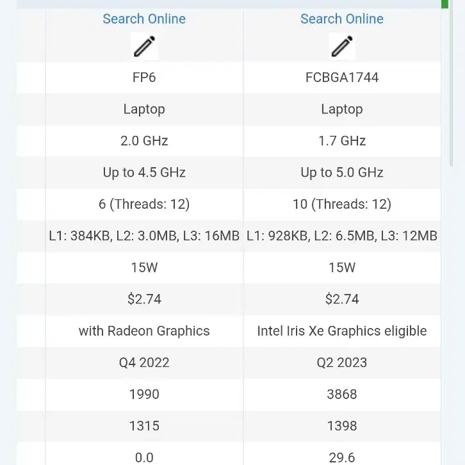Select the L3: 12MB cache cell
Screen dimensions: 465x465
click(x=342, y=236)
